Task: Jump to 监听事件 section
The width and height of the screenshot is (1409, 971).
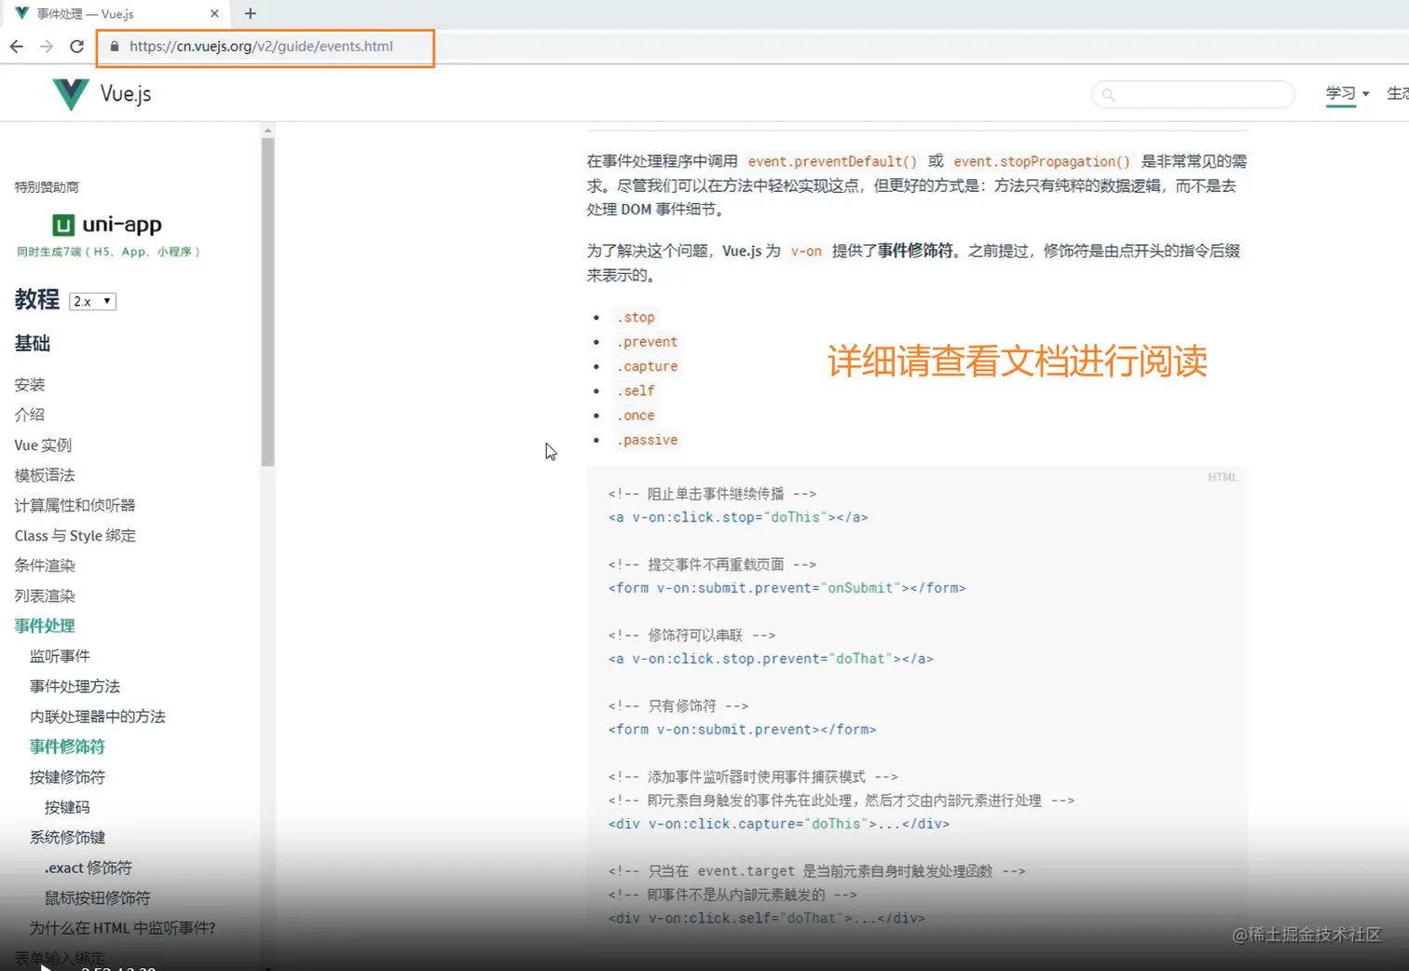Action: [60, 656]
